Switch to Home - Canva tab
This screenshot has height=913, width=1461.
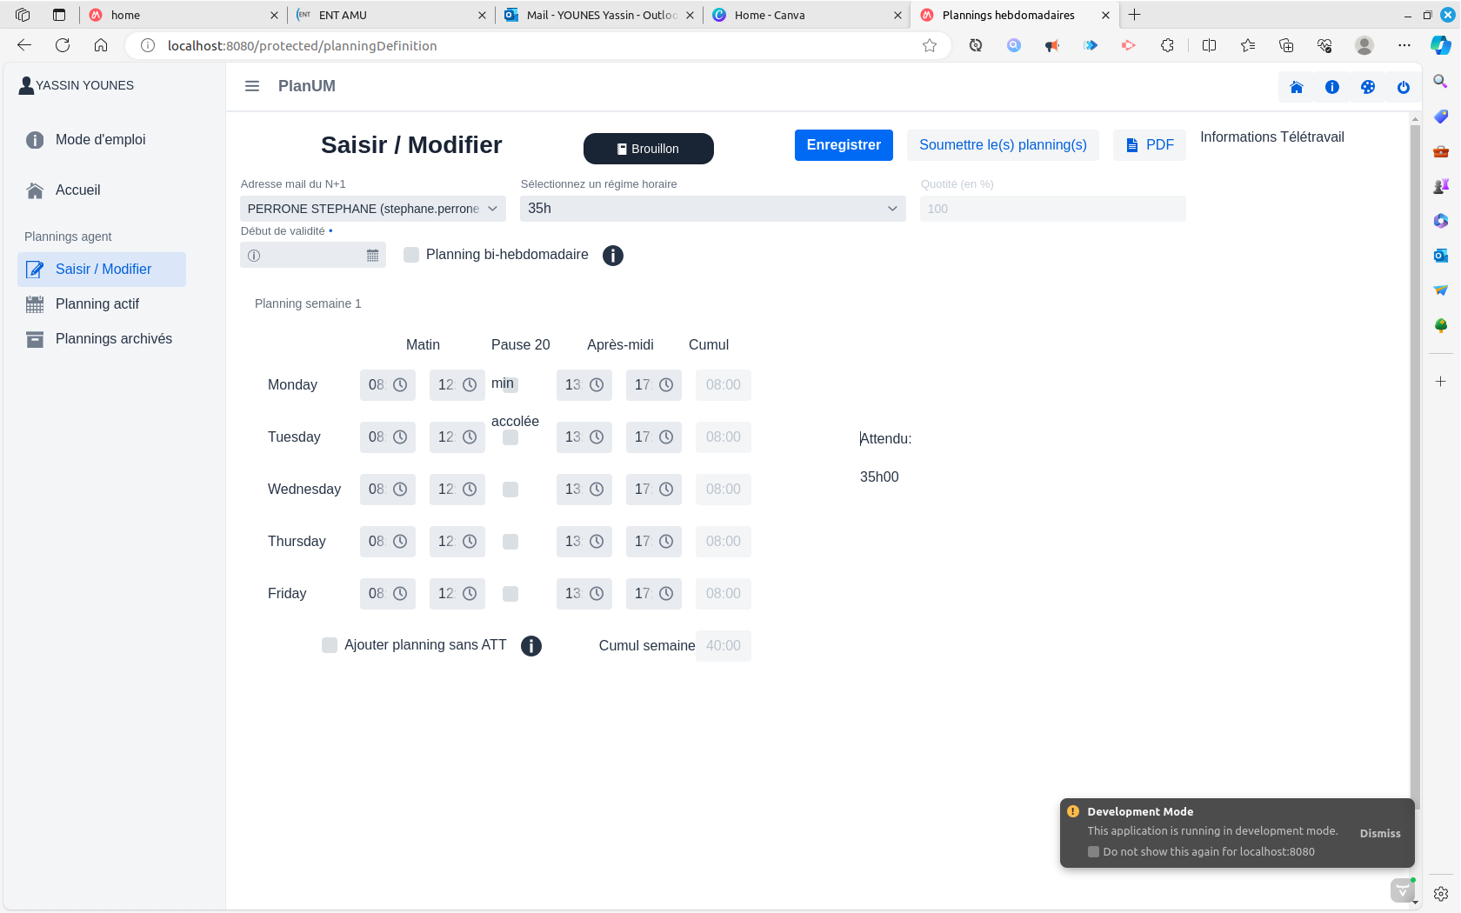tap(806, 15)
